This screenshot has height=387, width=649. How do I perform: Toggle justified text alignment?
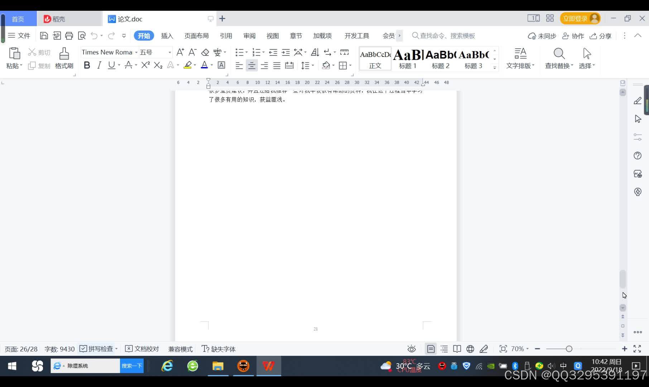[x=277, y=65]
